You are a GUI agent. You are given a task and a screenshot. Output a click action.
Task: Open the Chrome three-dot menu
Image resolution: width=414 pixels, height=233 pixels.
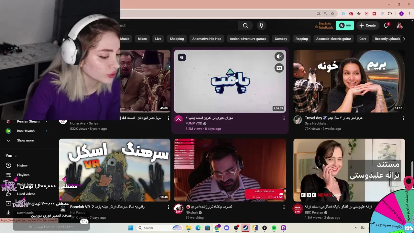pos(409,14)
